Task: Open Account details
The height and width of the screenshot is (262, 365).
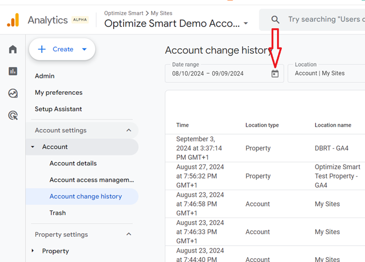Action: pyautogui.click(x=73, y=163)
